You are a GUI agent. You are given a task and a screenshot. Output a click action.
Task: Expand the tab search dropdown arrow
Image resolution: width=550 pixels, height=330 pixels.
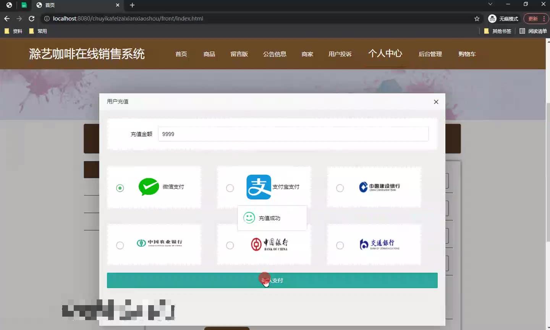(490, 4)
